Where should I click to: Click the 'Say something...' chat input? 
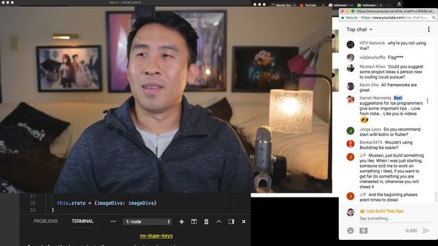click(x=394, y=219)
